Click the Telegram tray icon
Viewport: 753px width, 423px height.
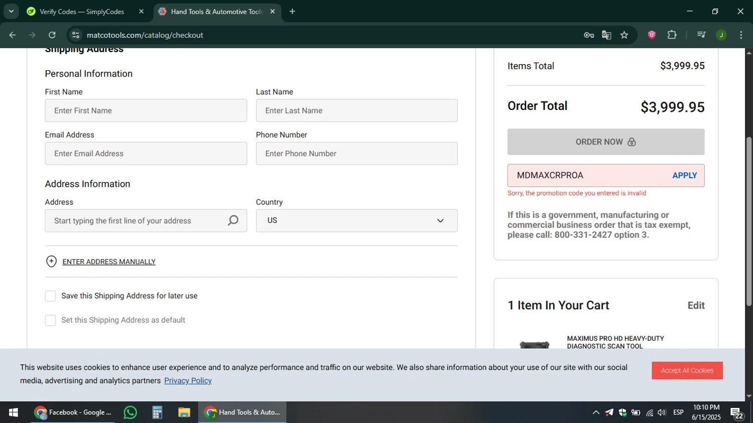(x=609, y=412)
